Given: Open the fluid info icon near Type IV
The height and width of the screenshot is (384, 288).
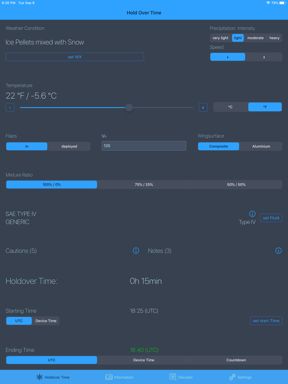Looking at the screenshot, I should [252, 214].
